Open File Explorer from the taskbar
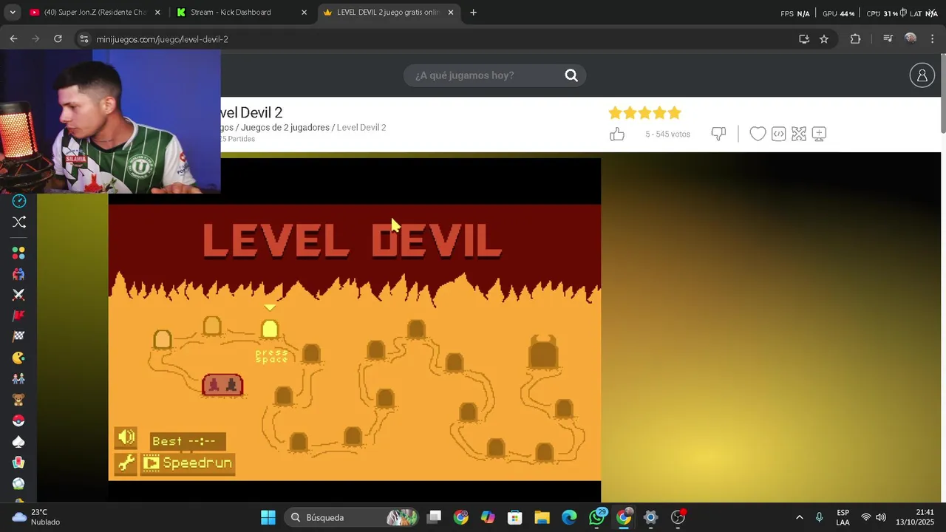The image size is (946, 532). tap(542, 517)
